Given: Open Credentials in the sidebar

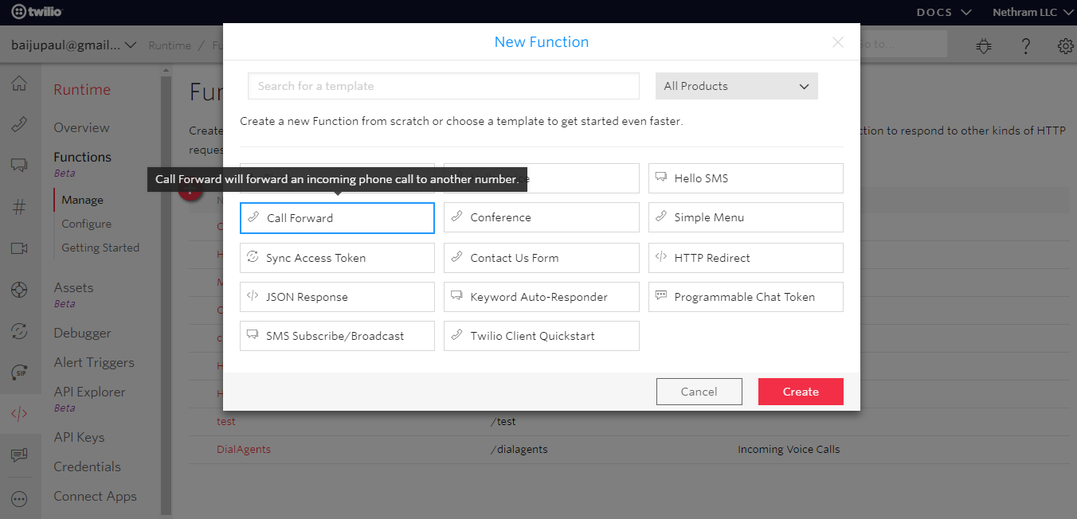Looking at the screenshot, I should [x=87, y=466].
